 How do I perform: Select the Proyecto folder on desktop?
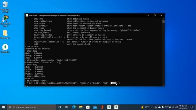pos(5,35)
